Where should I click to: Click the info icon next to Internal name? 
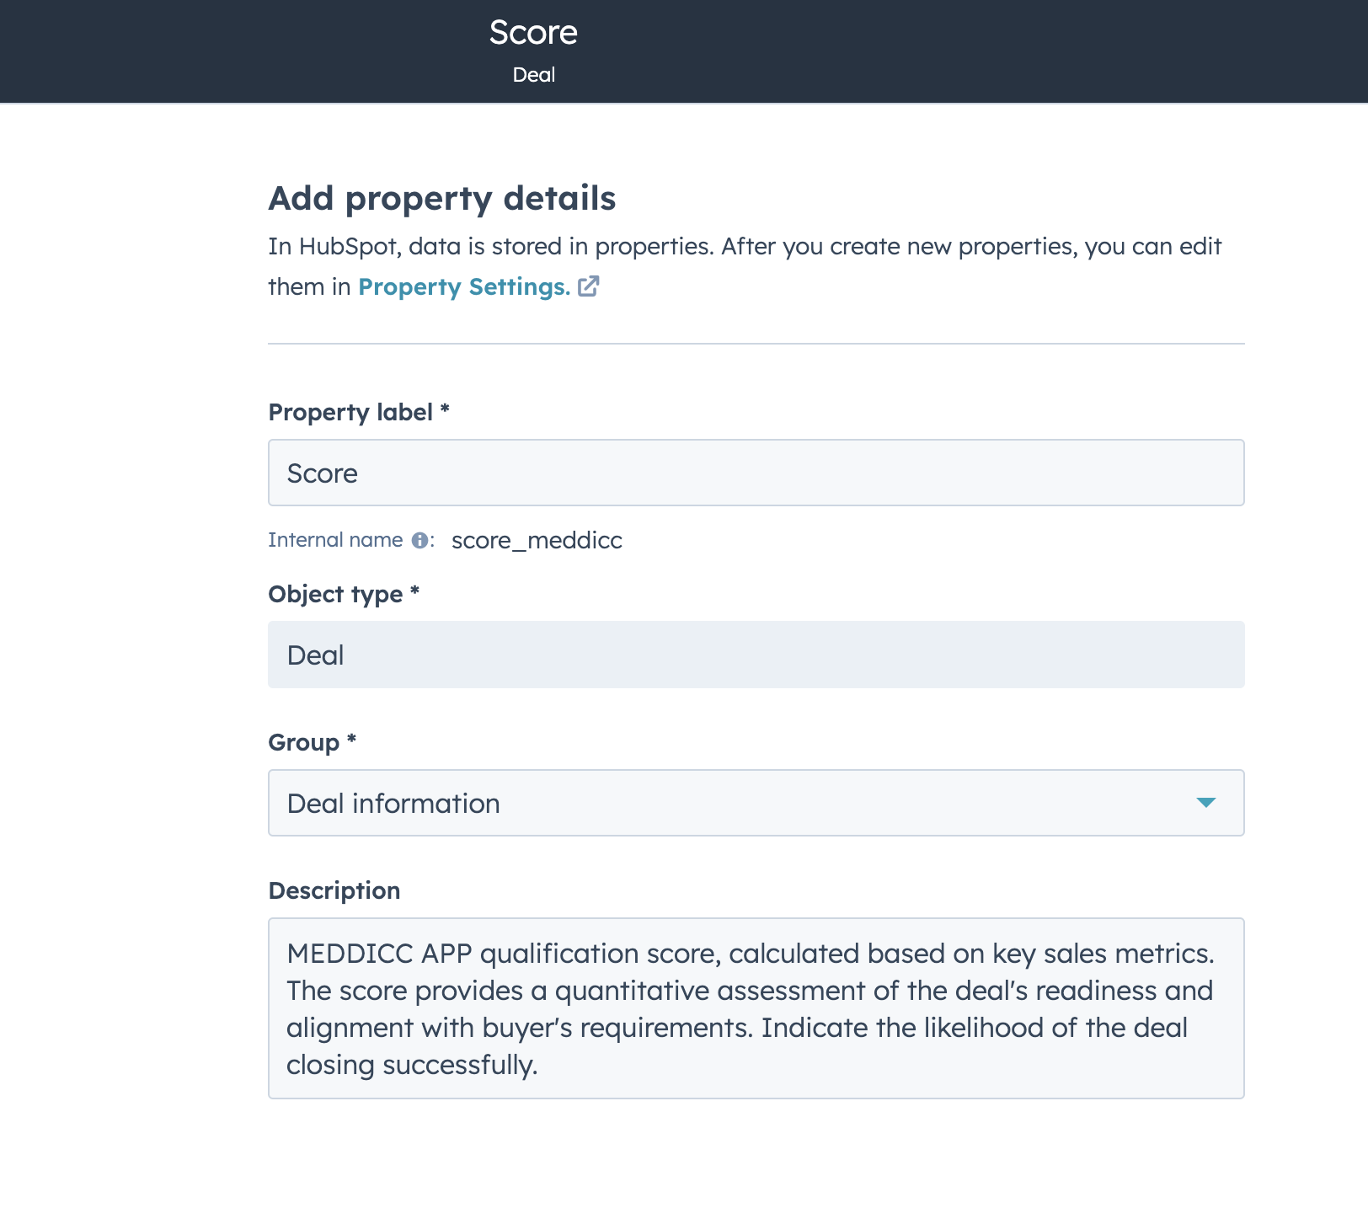click(x=419, y=541)
